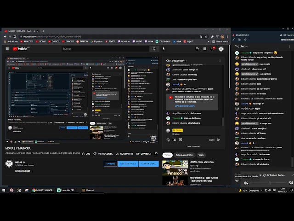The image size is (294, 221).
Task: Open the YouTube apps grid icon
Action: 205,49
